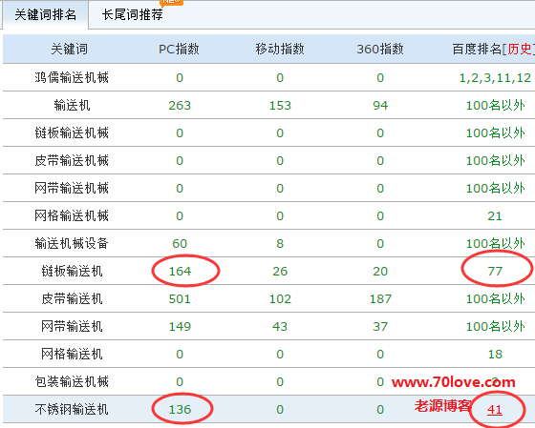Click the 百度排名 column header text
This screenshot has width=535, height=428.
tap(477, 49)
